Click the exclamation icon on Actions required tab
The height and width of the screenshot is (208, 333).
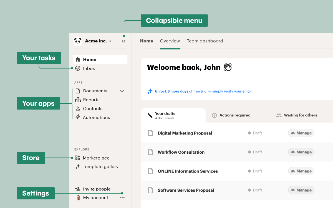tap(214, 115)
